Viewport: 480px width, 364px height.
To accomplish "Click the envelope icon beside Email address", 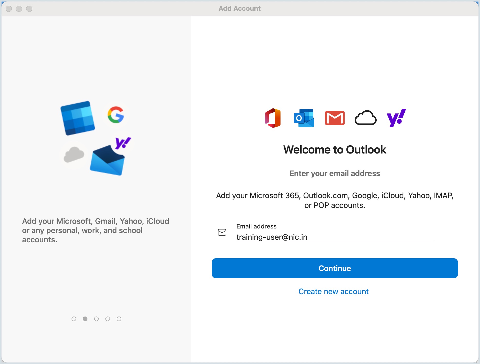I will point(222,232).
